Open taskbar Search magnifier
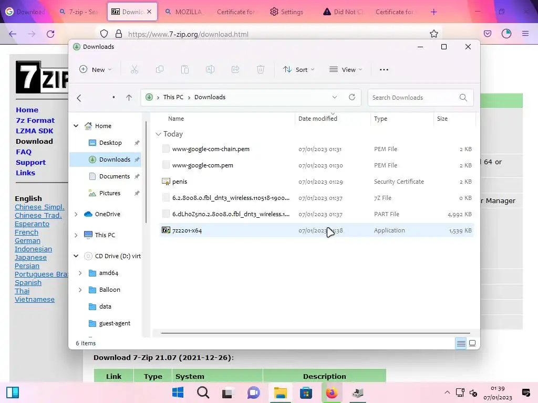The width and height of the screenshot is (538, 403). pos(203,393)
